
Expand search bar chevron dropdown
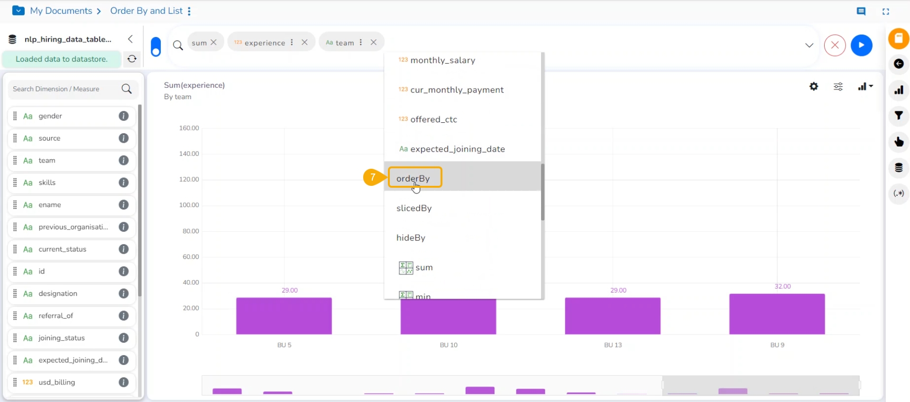[809, 46]
